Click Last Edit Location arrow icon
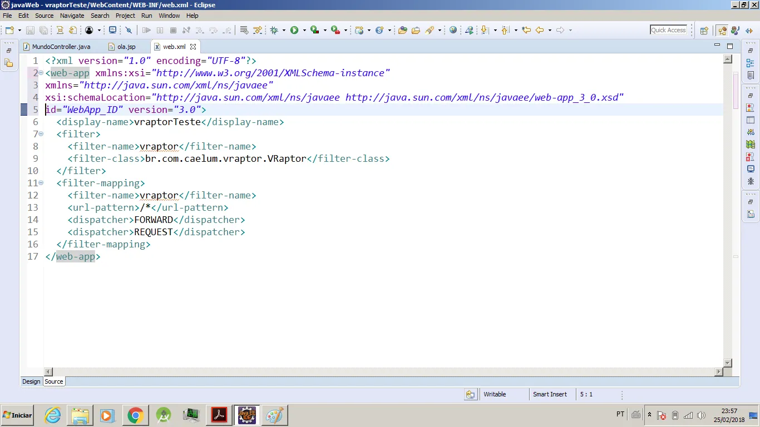 526,30
